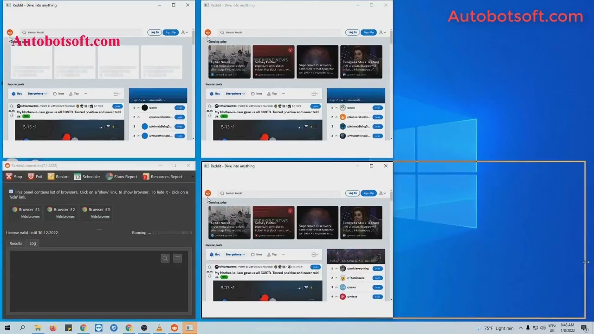Open Everywhere dropdown in active Reddit window
594x334 pixels.
tap(235, 255)
